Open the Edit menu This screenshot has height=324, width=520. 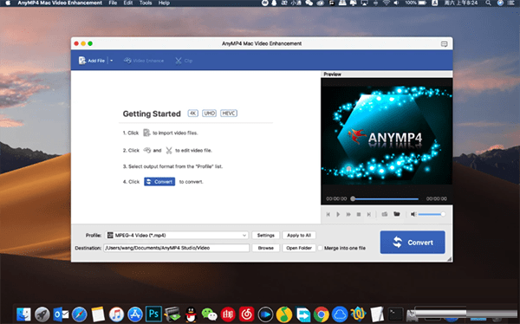click(128, 3)
